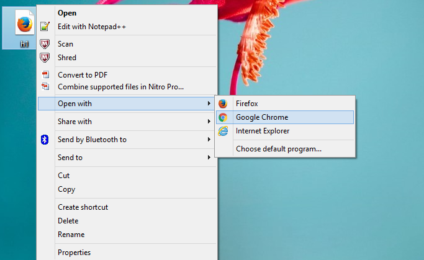424x260 pixels.
Task: Click the Firefox icon in Open with submenu
Action: (223, 104)
